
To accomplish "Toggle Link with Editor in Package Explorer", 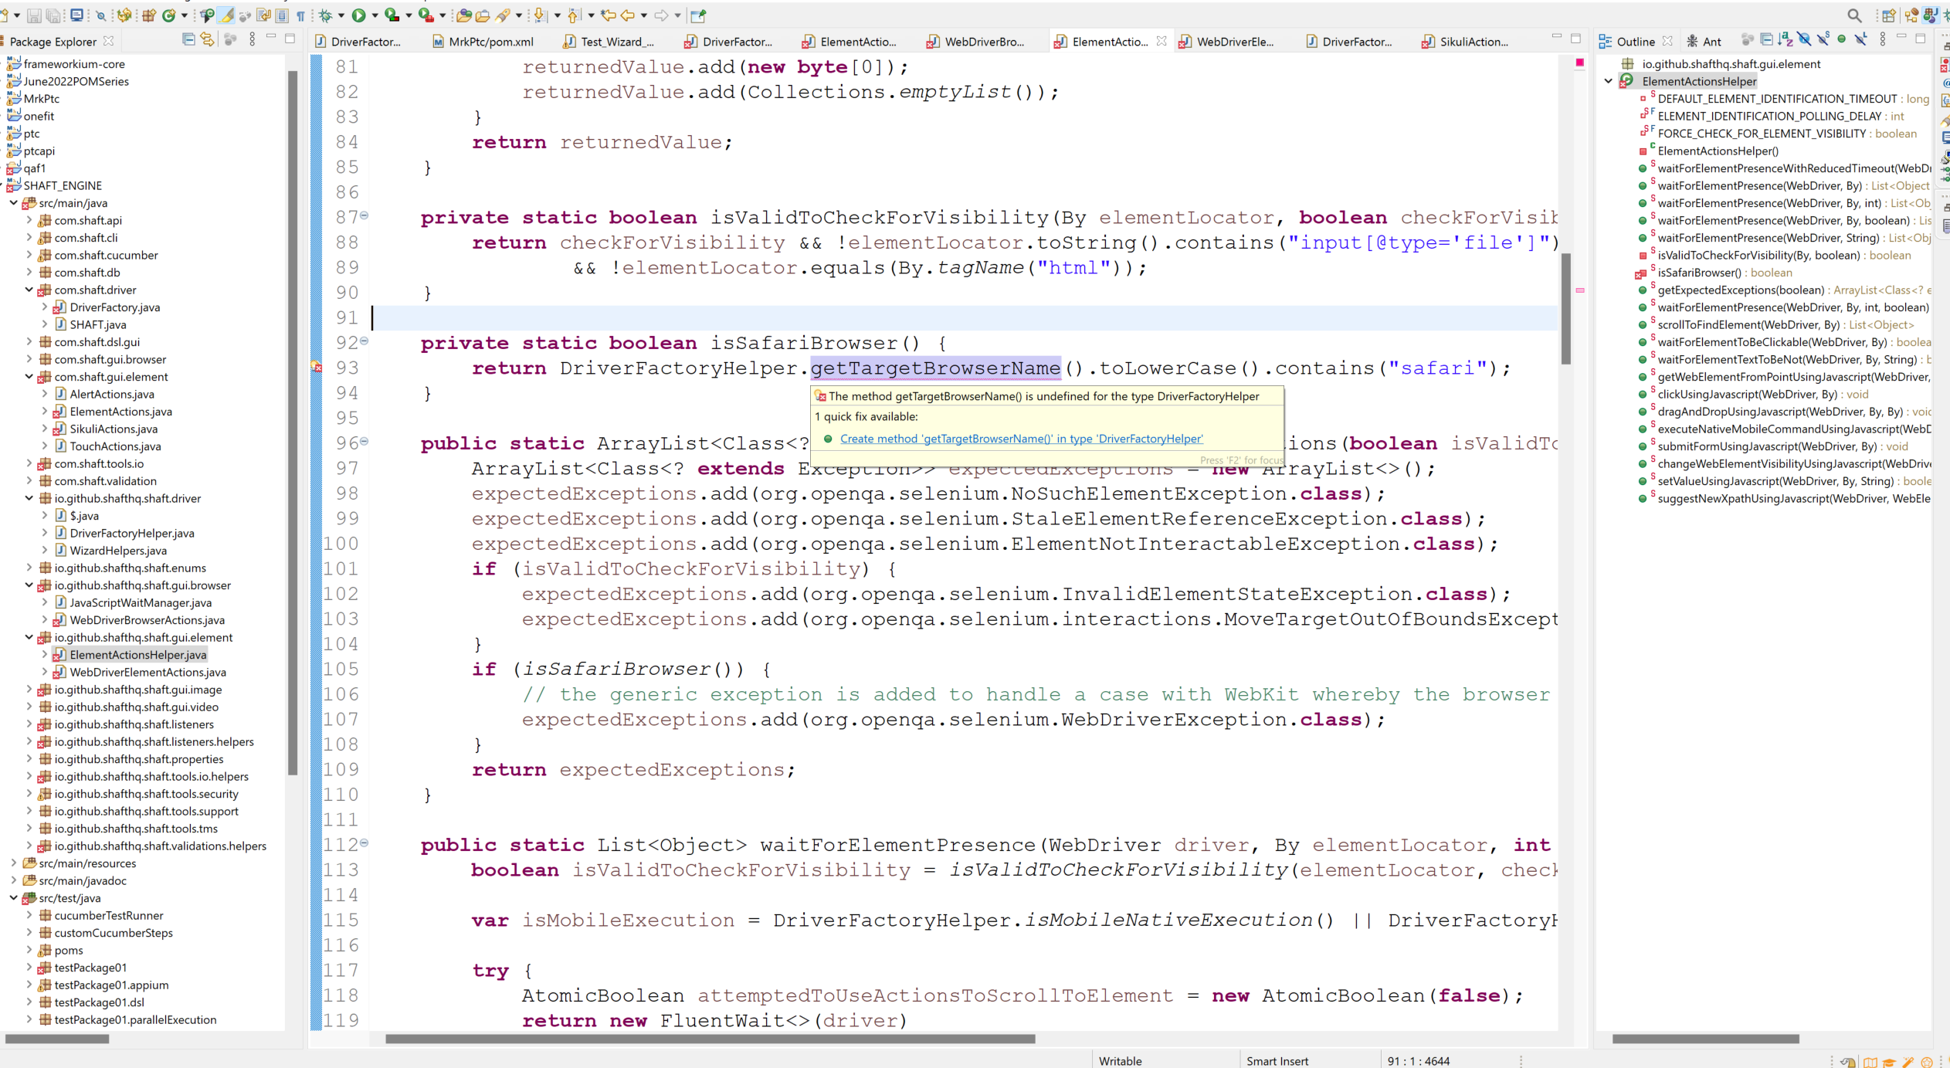I will point(207,40).
